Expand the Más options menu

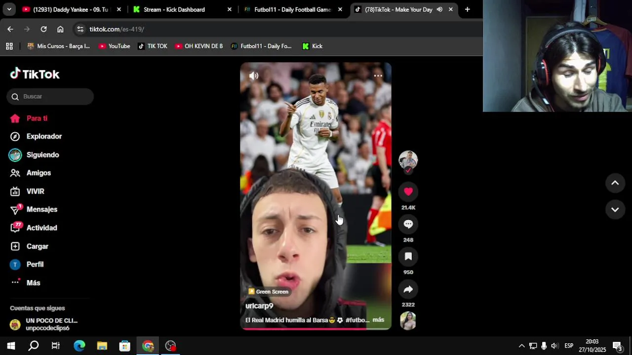pos(26,283)
